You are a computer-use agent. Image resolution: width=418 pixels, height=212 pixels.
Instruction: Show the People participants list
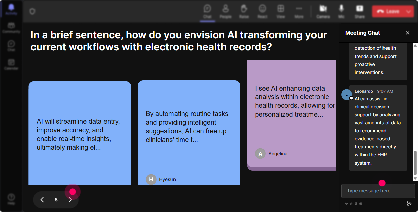point(226,11)
